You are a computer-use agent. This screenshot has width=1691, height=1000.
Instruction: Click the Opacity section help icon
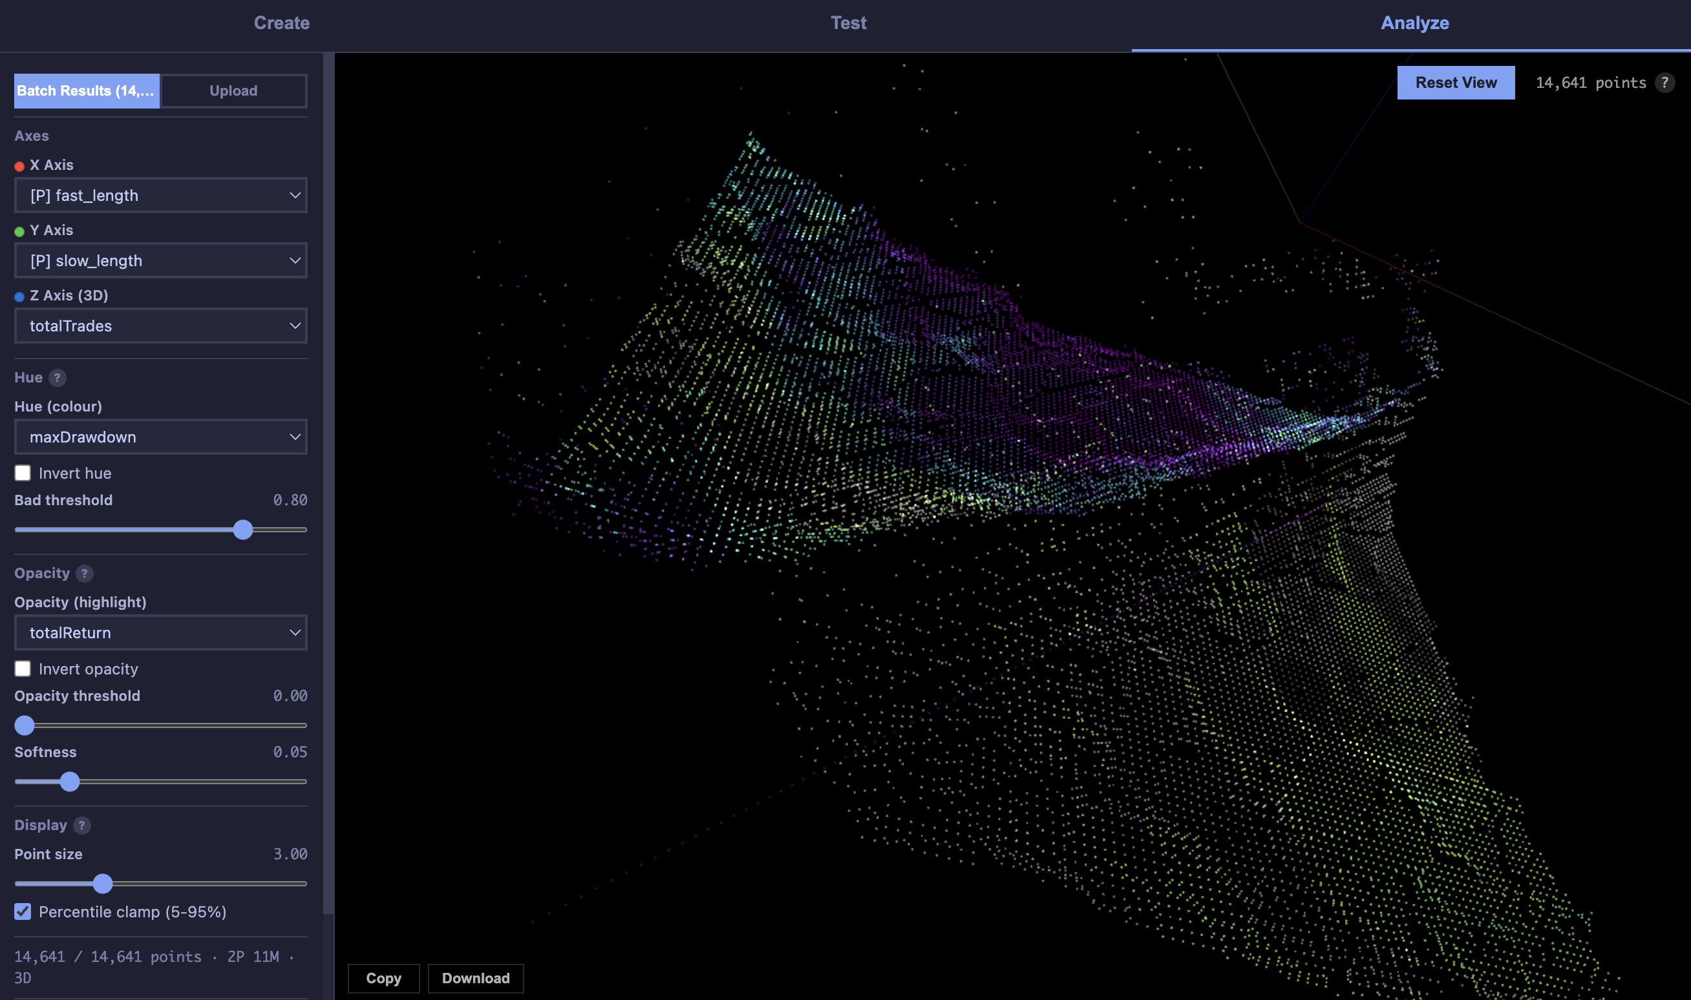coord(83,574)
